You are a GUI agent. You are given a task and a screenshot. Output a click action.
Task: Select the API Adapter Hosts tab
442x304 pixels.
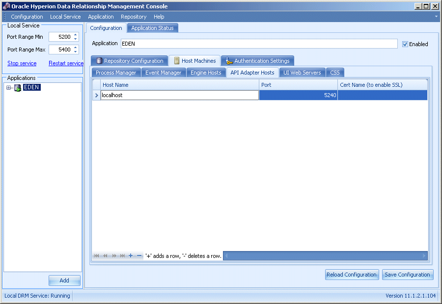(252, 73)
